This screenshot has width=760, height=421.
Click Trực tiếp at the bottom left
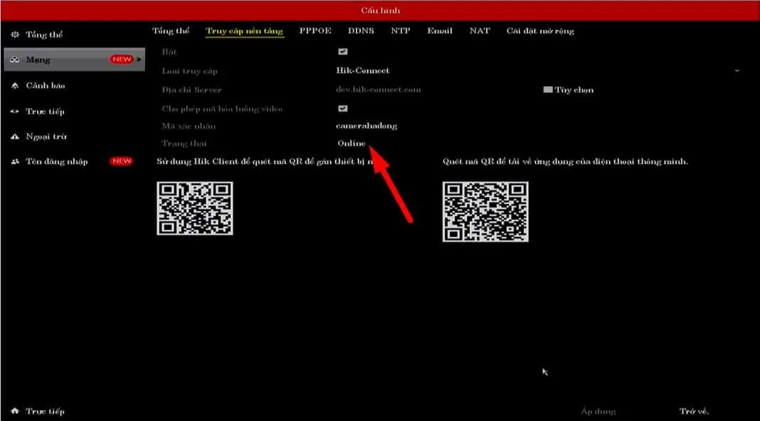(x=45, y=411)
